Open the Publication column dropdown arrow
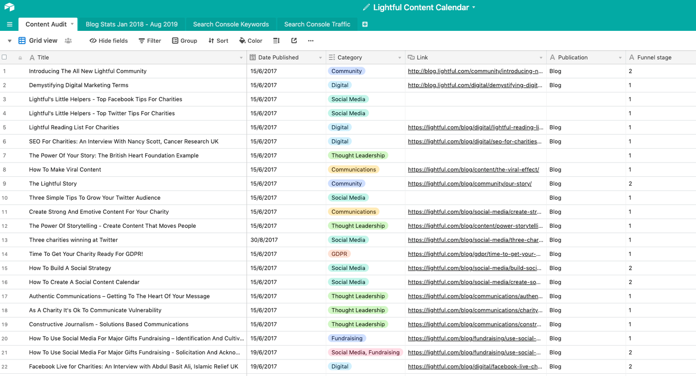Screen dimensions: 696x376 620,58
